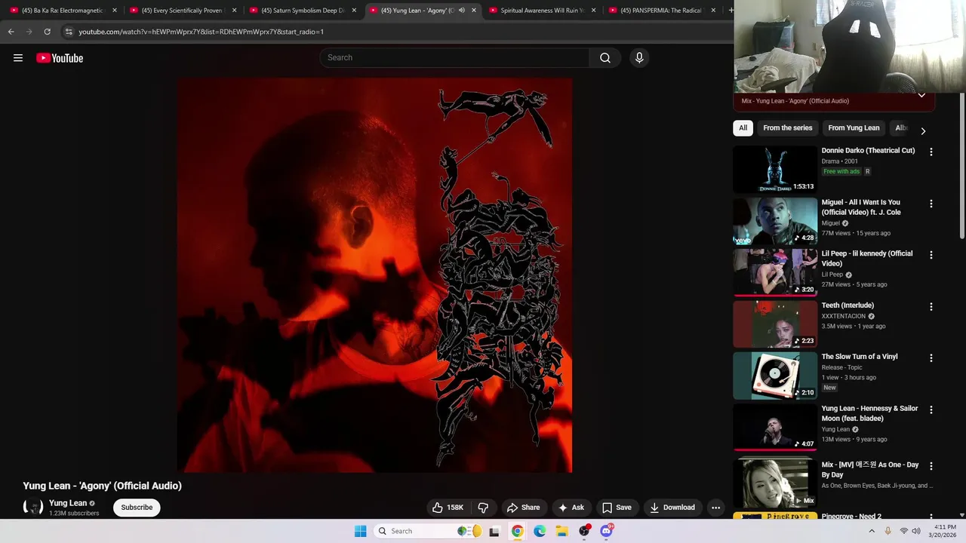Viewport: 966px width, 543px height.
Task: Start voice search with the microphone
Action: (639, 58)
